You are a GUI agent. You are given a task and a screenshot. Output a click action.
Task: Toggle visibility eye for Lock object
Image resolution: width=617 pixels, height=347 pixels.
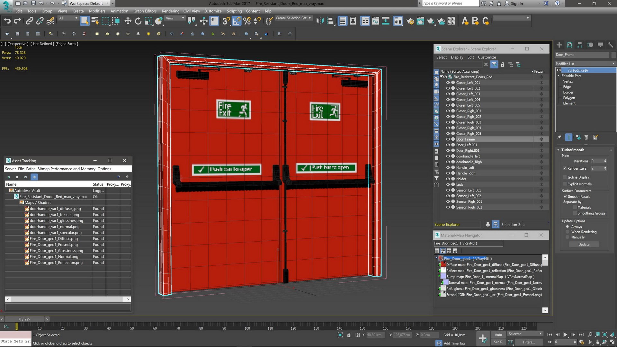tap(448, 184)
